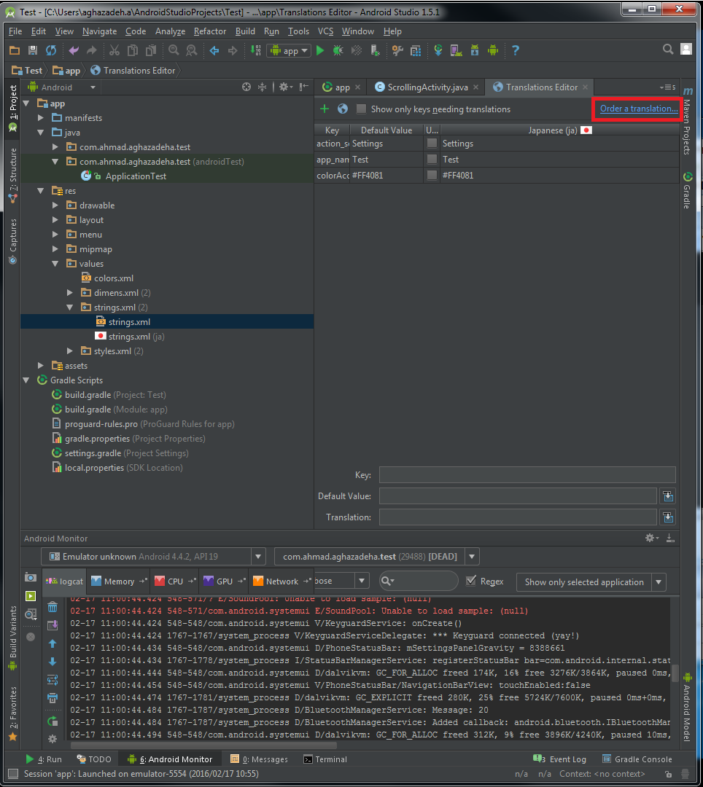
Task: Open the Android project view dropdown
Action: pyautogui.click(x=93, y=87)
